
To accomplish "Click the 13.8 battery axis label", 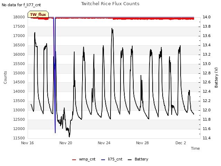I will (x=206, y=26).
